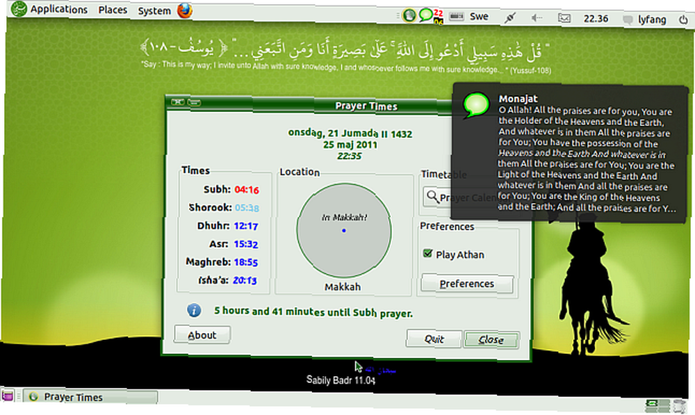
Task: Click the power shutdown icon
Action: [683, 20]
